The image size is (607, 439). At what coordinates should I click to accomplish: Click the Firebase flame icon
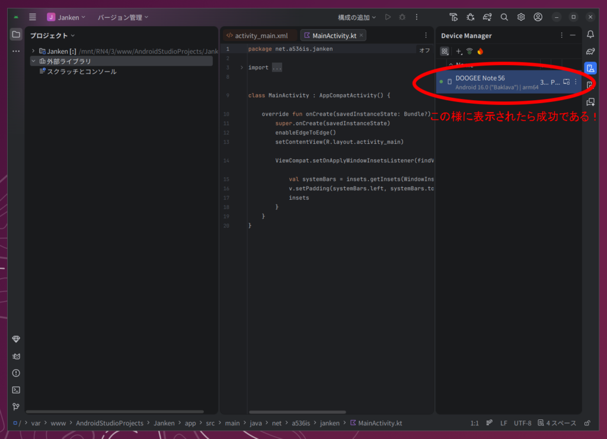[x=480, y=52]
